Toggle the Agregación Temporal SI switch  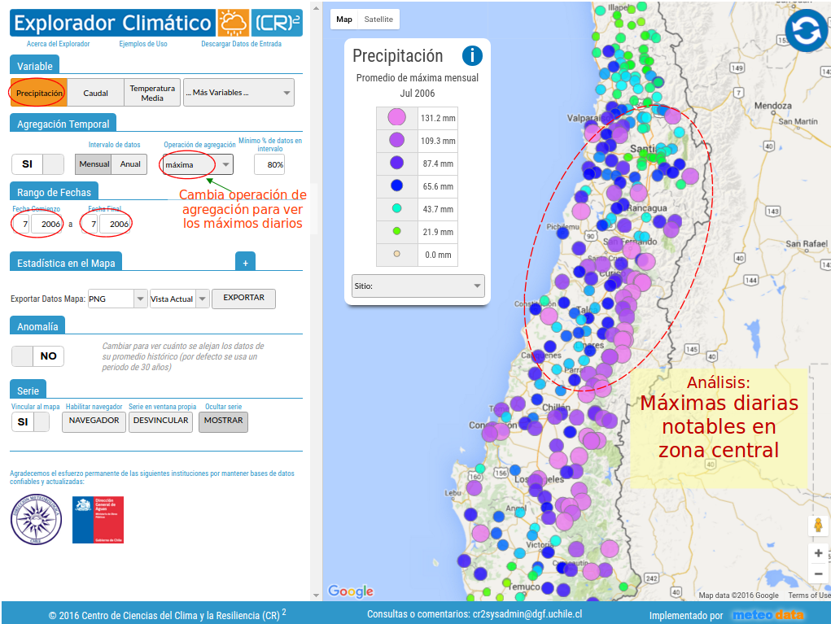[x=37, y=164]
